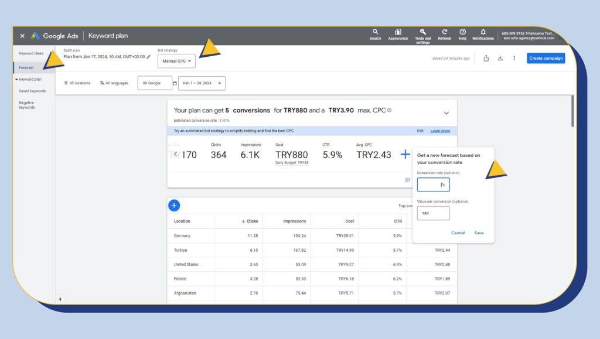Viewport: 600px width, 339px height.
Task: Click the Learn more link
Action: (440, 131)
